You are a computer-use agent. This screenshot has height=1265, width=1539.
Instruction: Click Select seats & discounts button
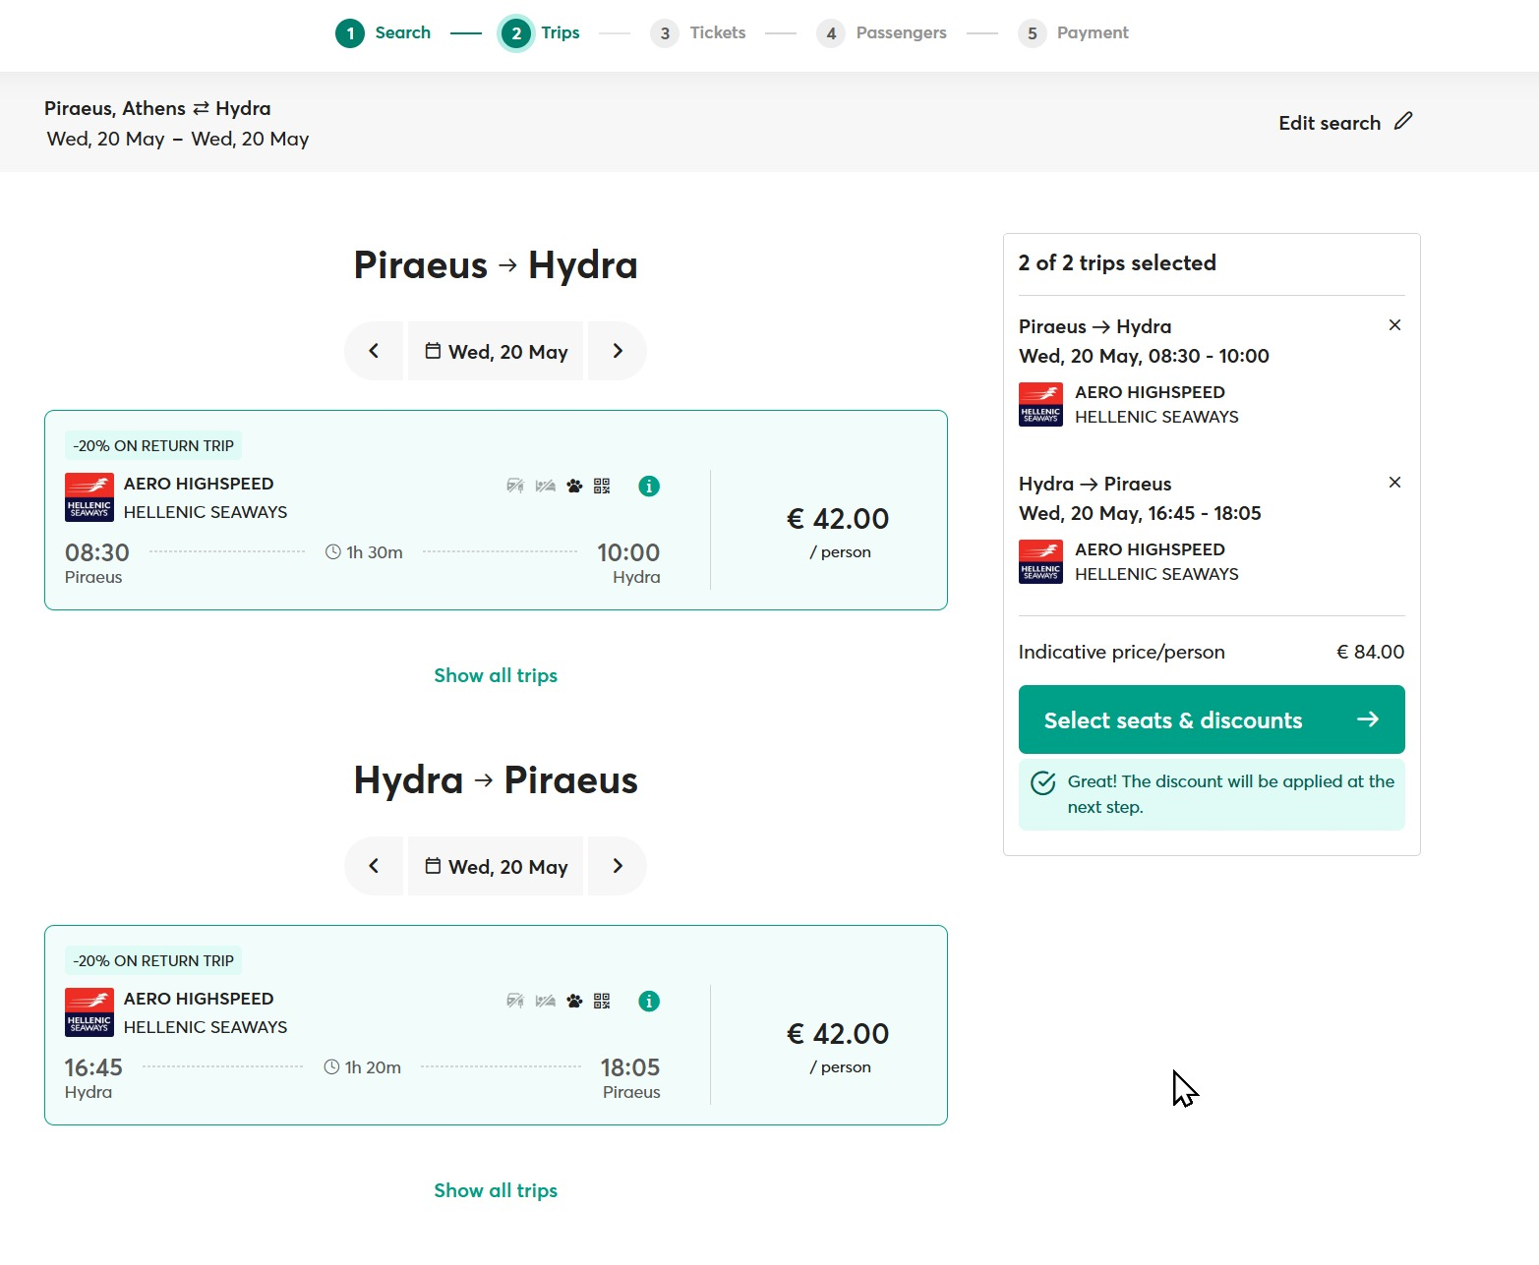[1212, 719]
